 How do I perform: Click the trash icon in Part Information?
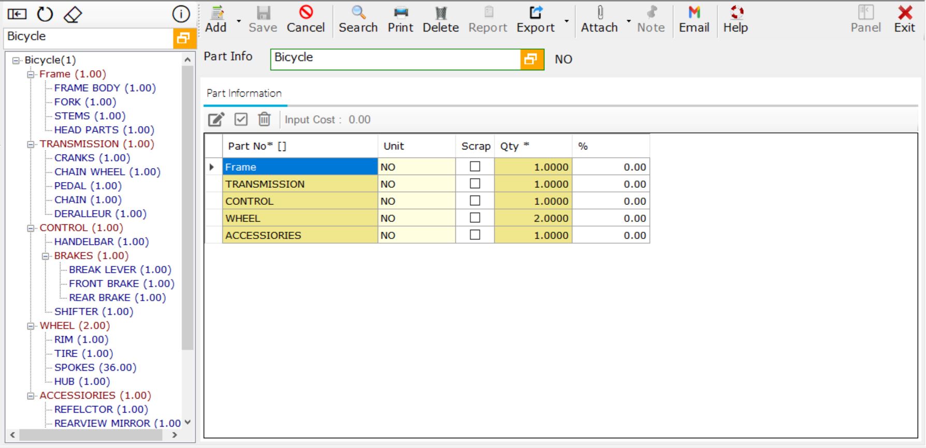tap(264, 120)
